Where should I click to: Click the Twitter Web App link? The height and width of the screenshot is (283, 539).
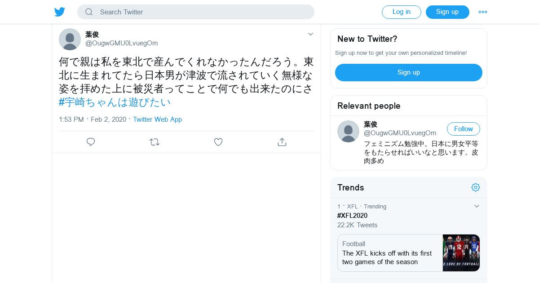157,119
